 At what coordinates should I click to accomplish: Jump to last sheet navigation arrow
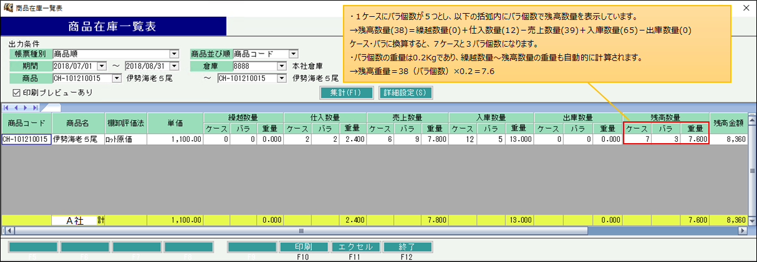tap(34, 108)
